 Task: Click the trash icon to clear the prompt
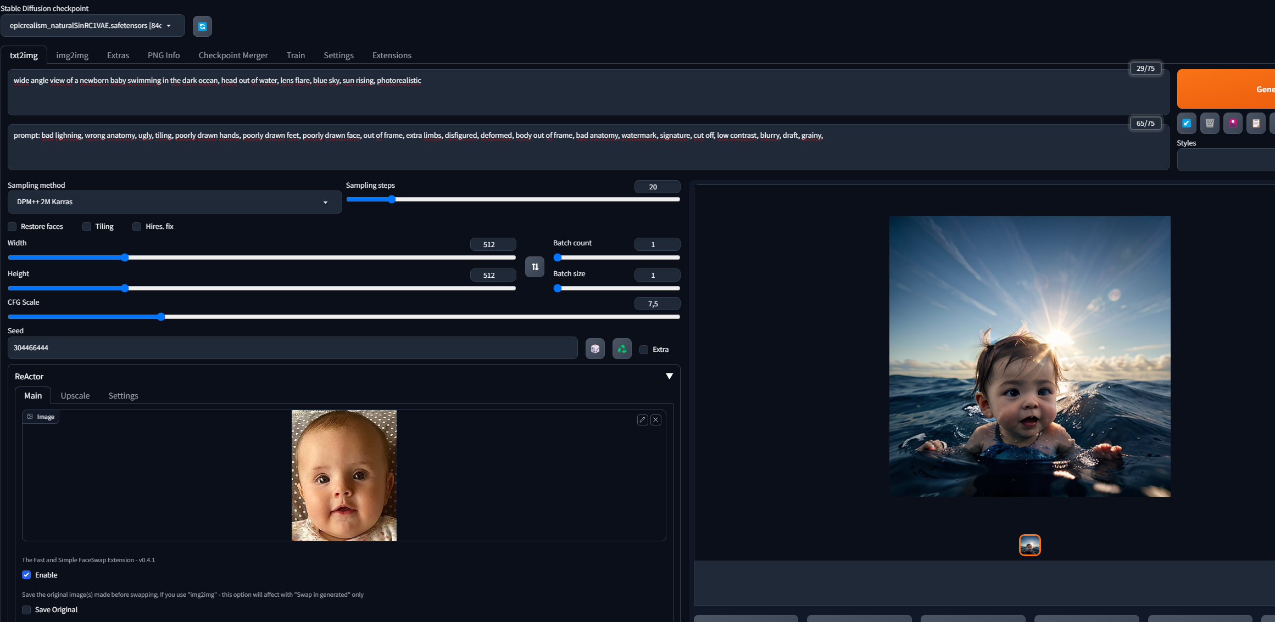pyautogui.click(x=1210, y=123)
